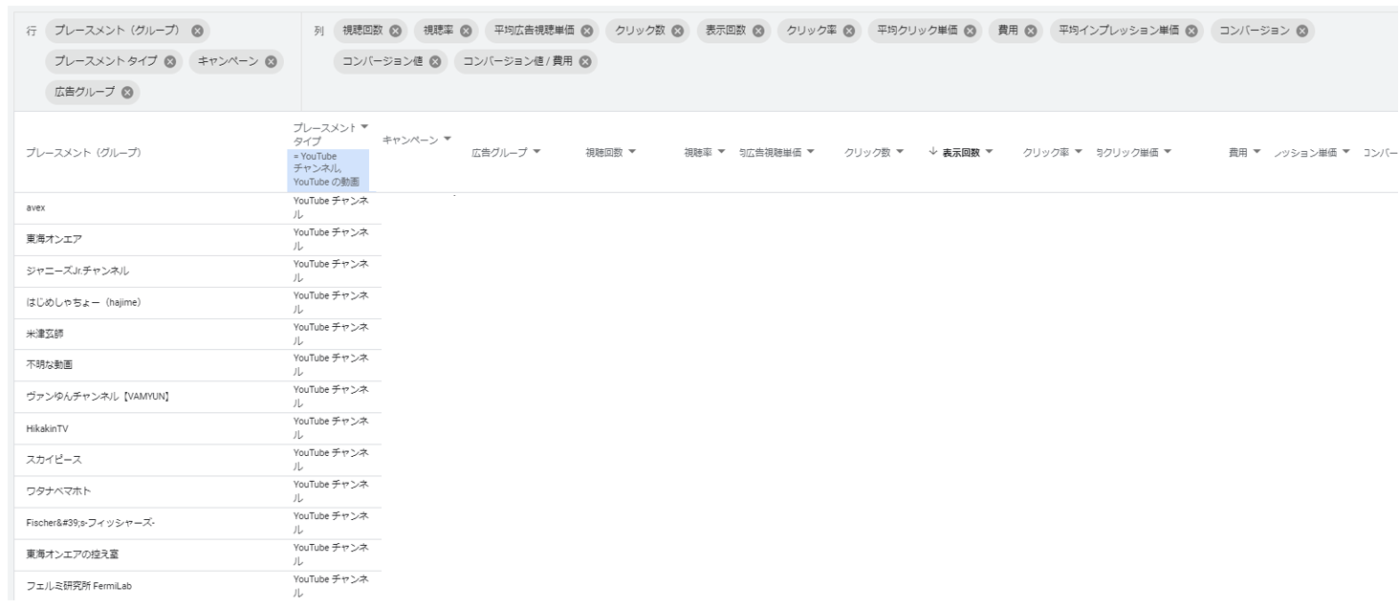Remove the 表示回数 column chip
The image size is (1399, 608).
(x=758, y=31)
